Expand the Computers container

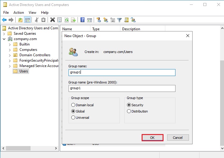coord(10,50)
